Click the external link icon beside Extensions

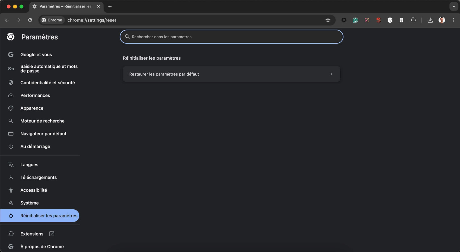(x=52, y=234)
